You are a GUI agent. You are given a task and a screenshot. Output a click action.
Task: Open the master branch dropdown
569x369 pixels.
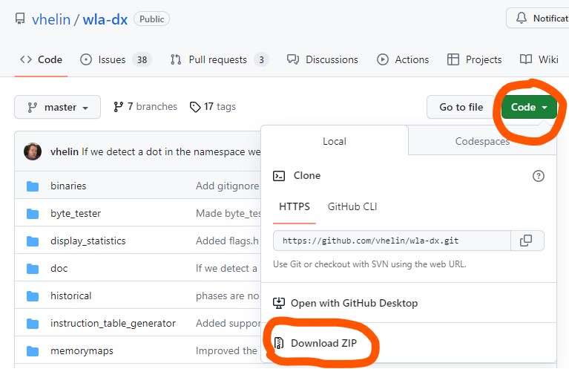(57, 107)
